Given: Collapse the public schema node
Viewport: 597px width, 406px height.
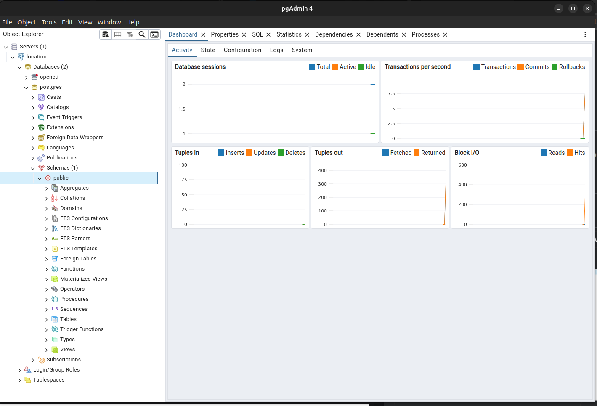Looking at the screenshot, I should (40, 178).
